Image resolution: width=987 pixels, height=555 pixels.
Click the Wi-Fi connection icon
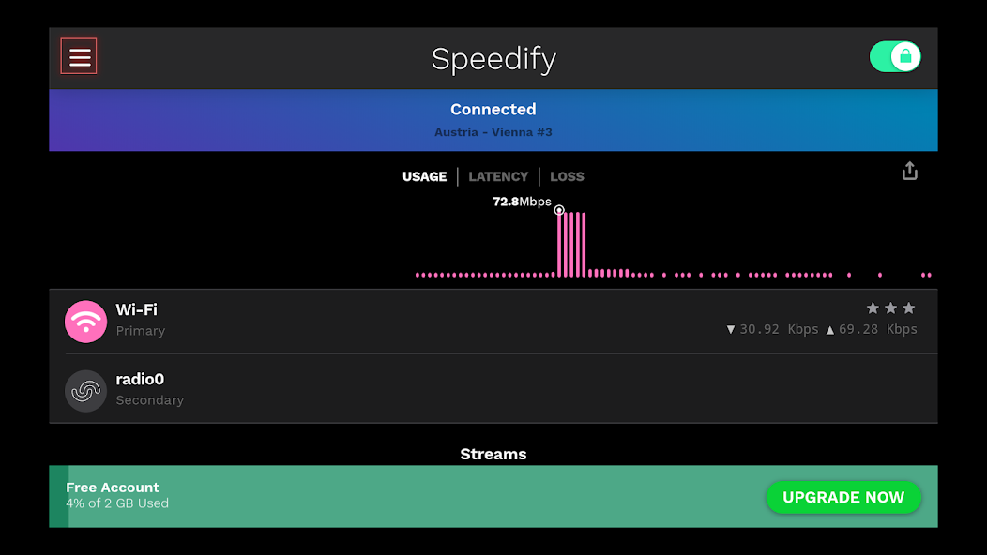tap(85, 321)
